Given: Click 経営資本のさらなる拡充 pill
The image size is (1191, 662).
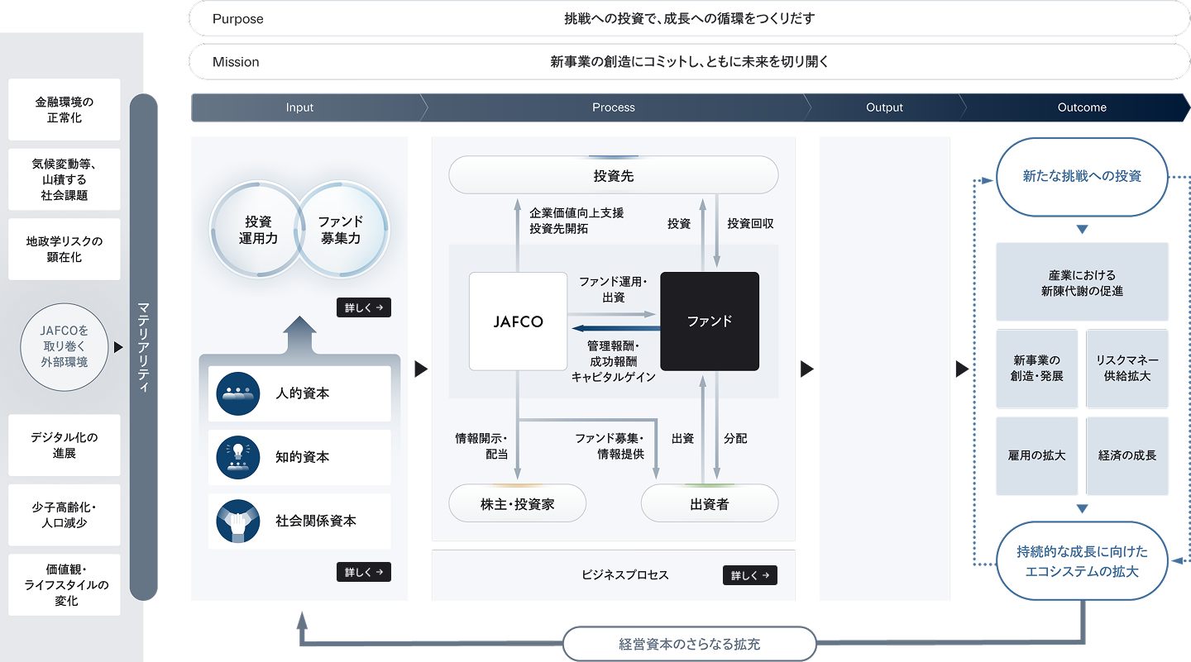Looking at the screenshot, I should [690, 644].
